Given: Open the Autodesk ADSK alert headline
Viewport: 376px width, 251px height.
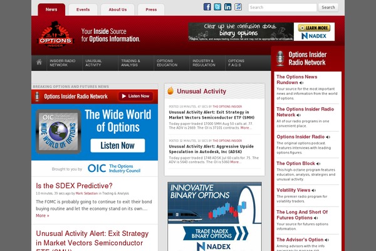Looking at the screenshot, I should pyautogui.click(x=211, y=149).
